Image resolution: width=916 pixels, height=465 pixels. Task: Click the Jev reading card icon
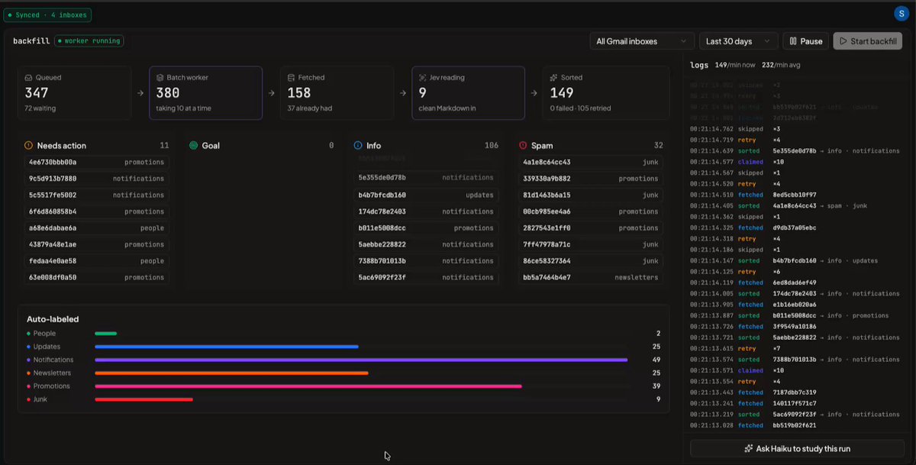point(423,78)
